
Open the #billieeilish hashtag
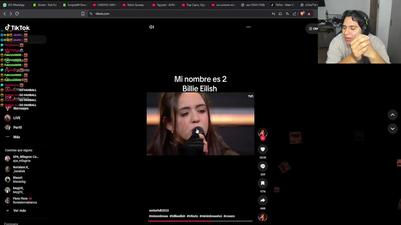[177, 216]
